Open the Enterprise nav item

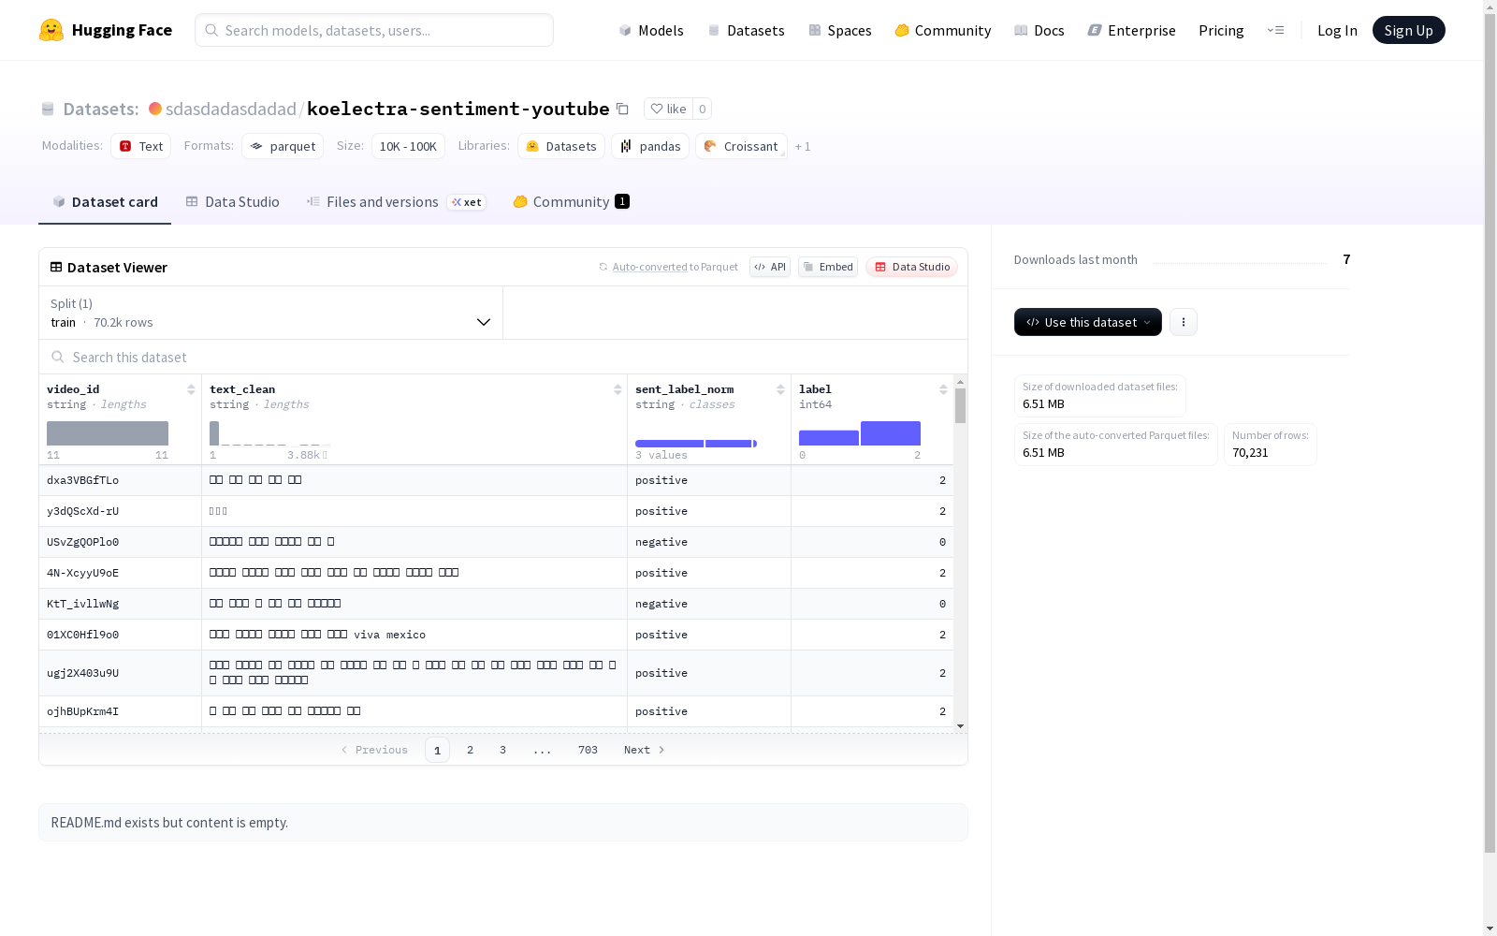[x=1131, y=30]
